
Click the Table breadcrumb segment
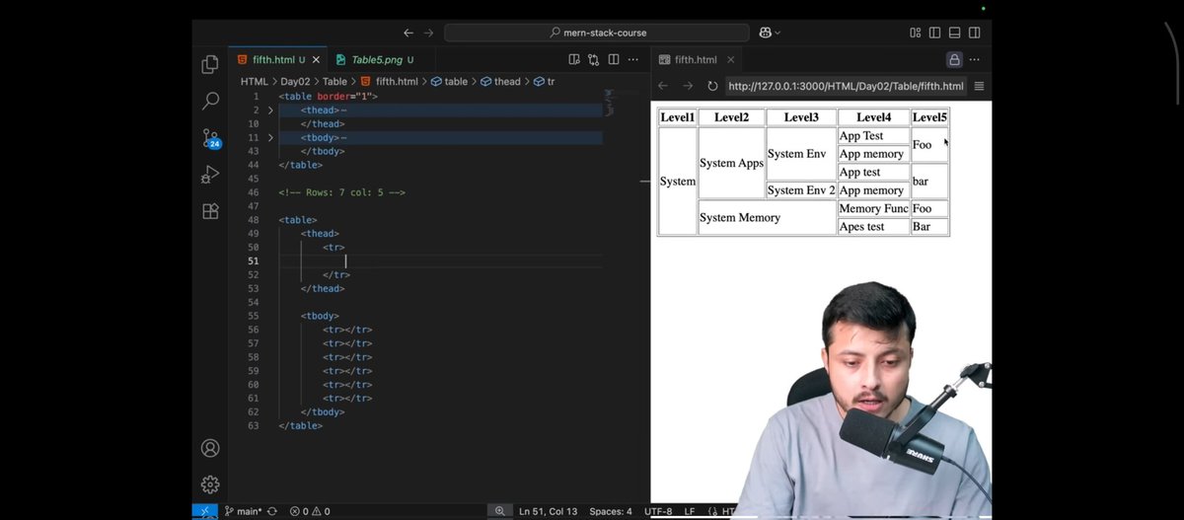[x=334, y=82]
